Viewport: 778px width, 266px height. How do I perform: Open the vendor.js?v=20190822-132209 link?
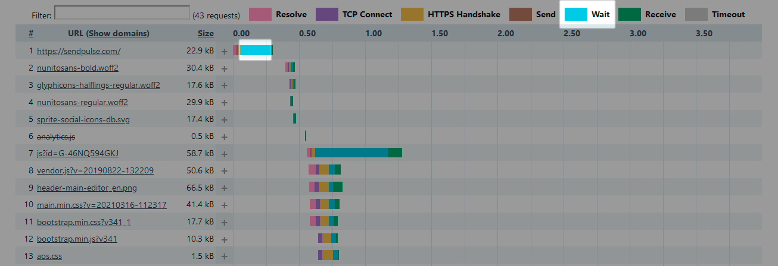click(x=95, y=170)
